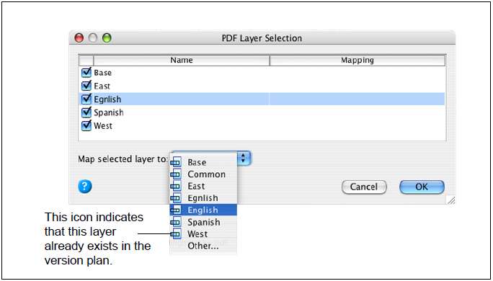Select the East row in layer list
The height and width of the screenshot is (281, 493).
point(262,86)
